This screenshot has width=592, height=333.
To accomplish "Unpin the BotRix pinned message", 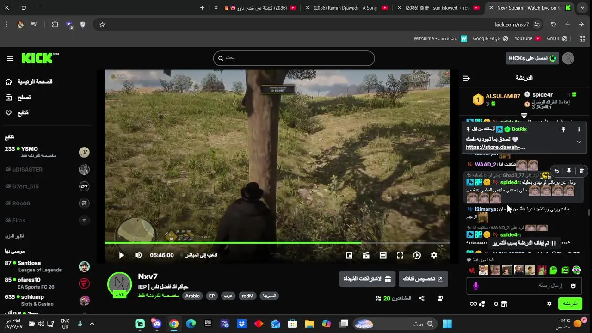I will [563, 129].
